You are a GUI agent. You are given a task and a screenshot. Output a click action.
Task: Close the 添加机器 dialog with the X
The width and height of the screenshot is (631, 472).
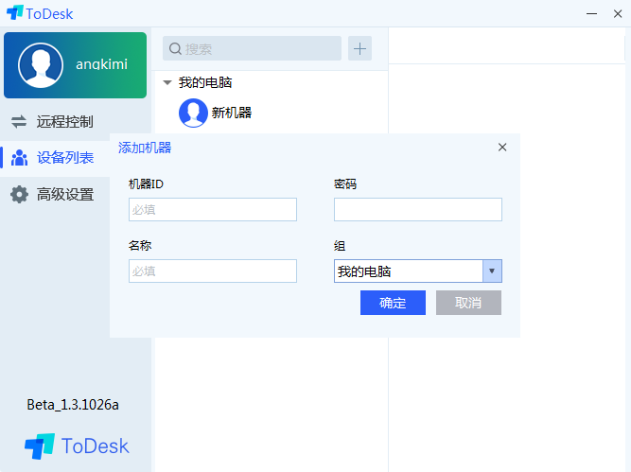pos(502,147)
